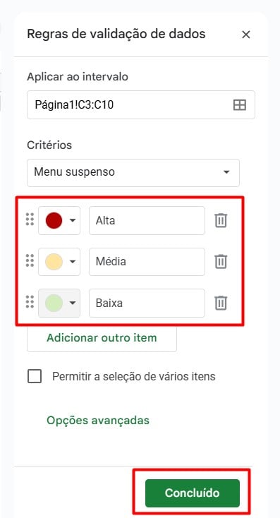280x518 pixels.
Task: Click the Concluído button
Action: point(192,493)
